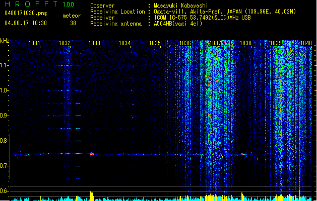Viewport: 317px width, 201px height.
Task: Click the kHz axis unit label
Action: pos(5,41)
